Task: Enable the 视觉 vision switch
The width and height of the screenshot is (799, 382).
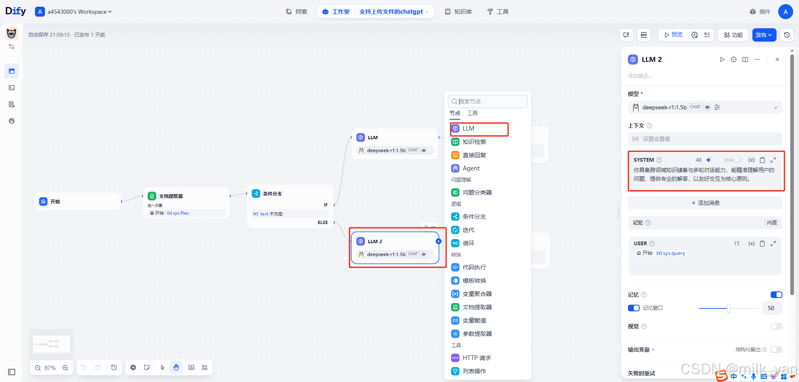Action: [777, 326]
